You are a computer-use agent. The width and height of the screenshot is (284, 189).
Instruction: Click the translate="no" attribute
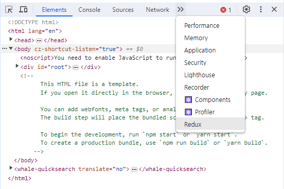point(102,169)
